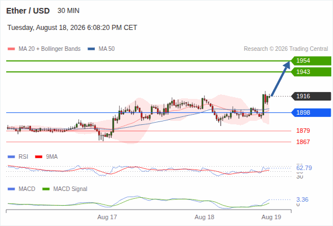Select the black 1916 current price tag
333x226 pixels.
(311, 96)
